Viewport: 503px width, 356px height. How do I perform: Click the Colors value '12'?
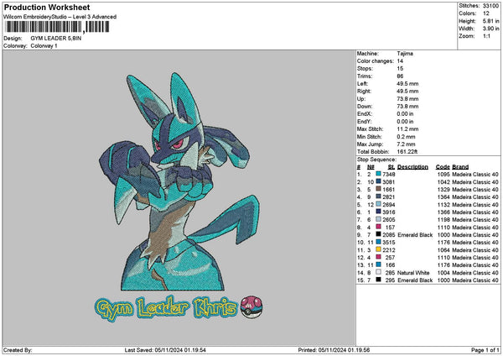click(x=486, y=13)
